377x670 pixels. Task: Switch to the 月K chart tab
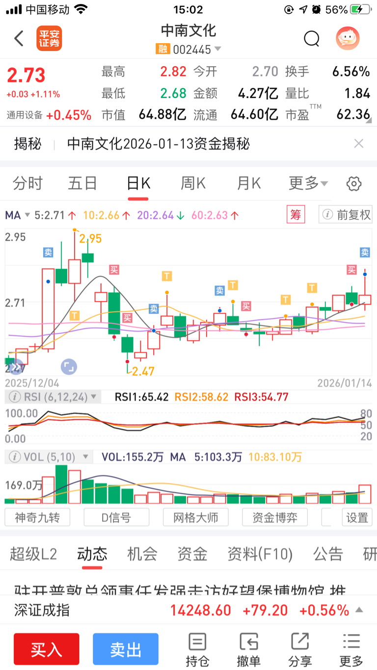click(x=248, y=183)
